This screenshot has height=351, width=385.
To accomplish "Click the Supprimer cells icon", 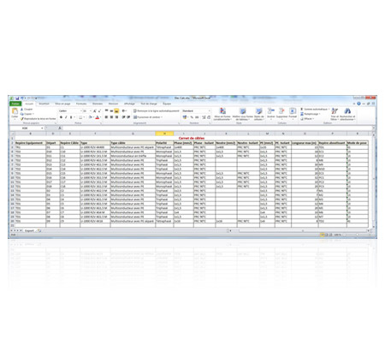I will point(281,113).
